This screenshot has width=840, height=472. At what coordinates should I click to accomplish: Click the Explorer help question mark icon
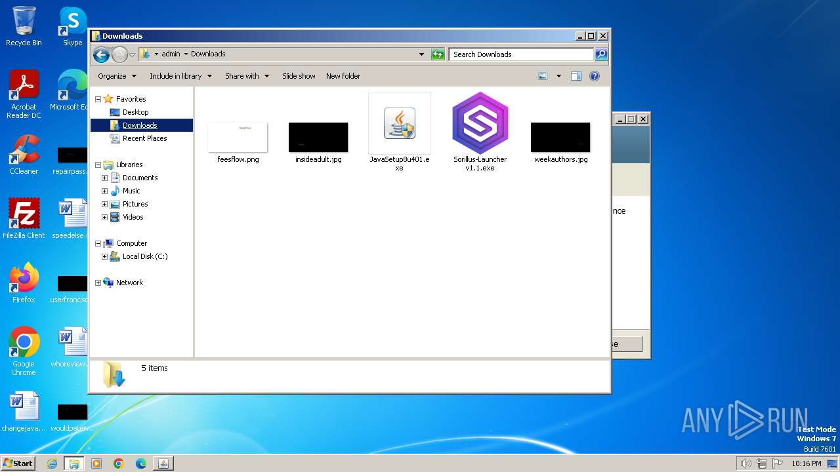(595, 76)
